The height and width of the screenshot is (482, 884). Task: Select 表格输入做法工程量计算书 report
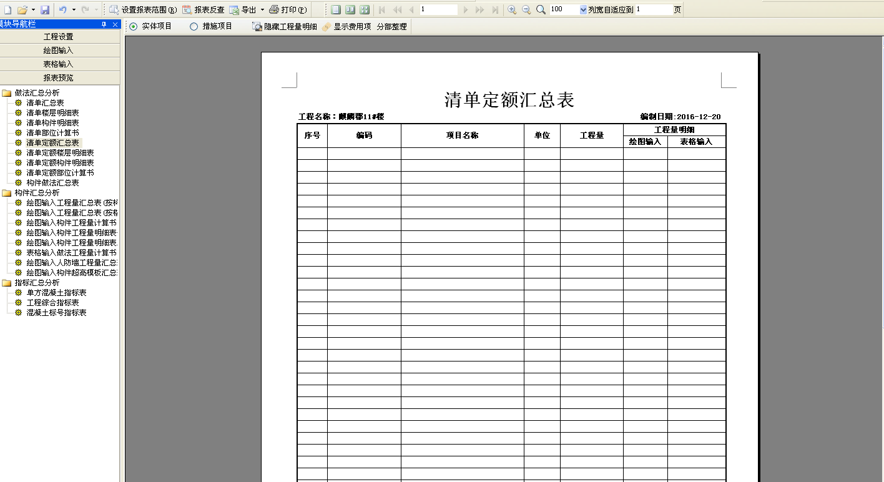(x=71, y=253)
